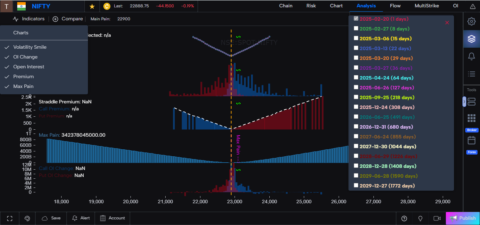Check the 2025-02-27 expiry checkbox
This screenshot has width=480, height=225.
pos(356,28)
